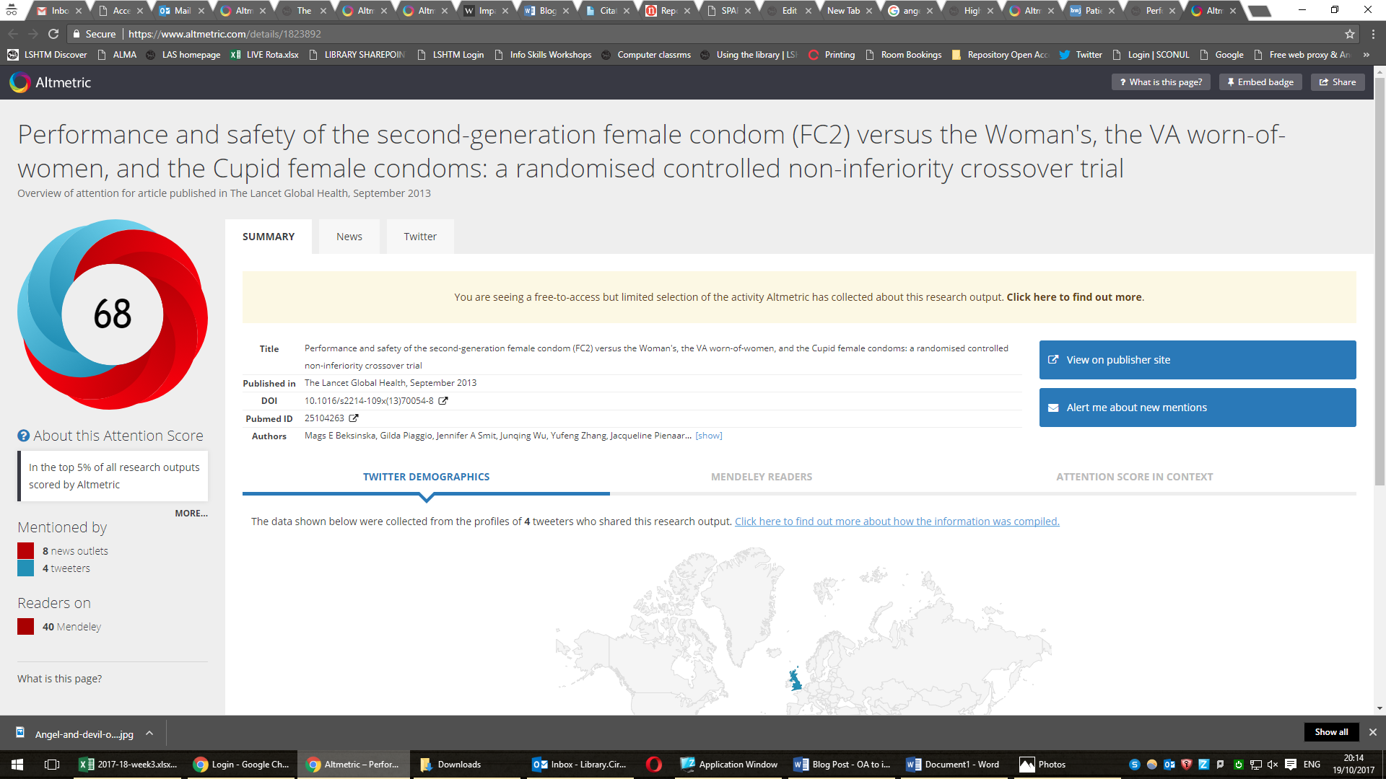Expand the authors list with show link

click(708, 436)
